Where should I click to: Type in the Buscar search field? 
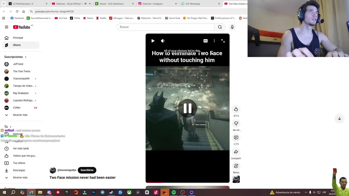click(166, 27)
